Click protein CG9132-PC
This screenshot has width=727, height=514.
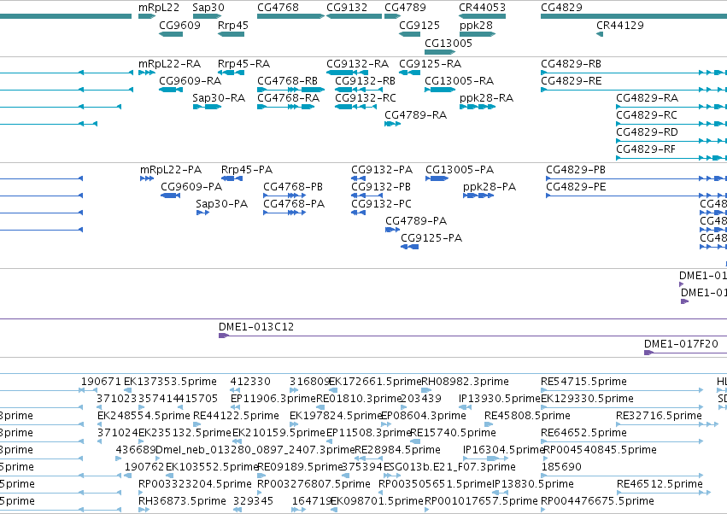pyautogui.click(x=359, y=213)
